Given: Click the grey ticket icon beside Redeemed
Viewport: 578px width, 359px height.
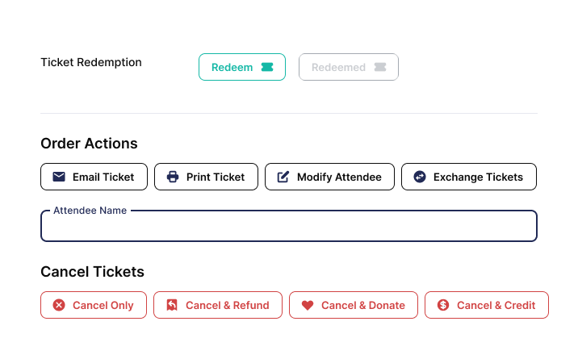Looking at the screenshot, I should [x=380, y=67].
